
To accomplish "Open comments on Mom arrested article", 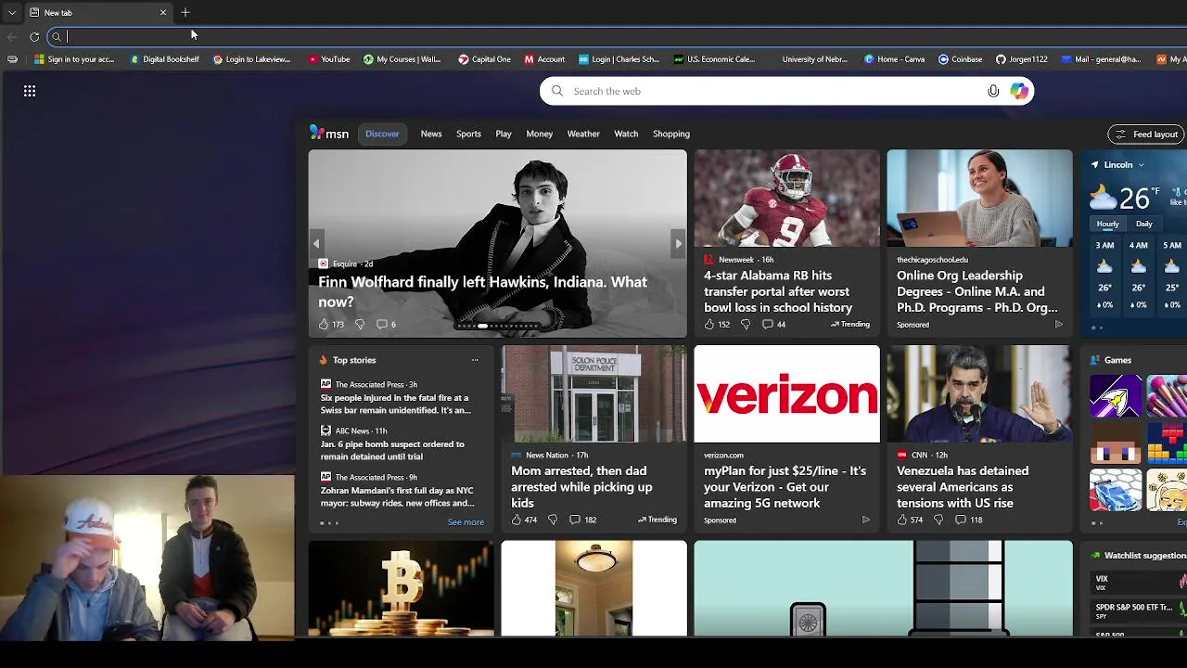I will (x=582, y=520).
